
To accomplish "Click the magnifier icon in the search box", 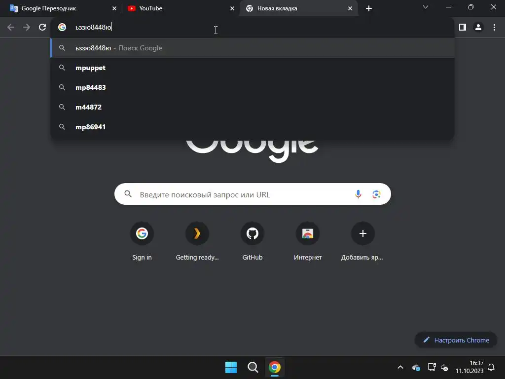I will (x=128, y=194).
